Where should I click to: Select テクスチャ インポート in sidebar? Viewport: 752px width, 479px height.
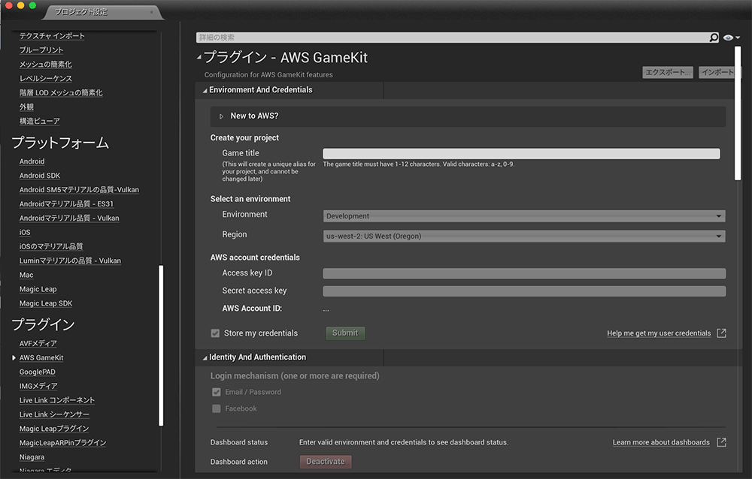[52, 36]
